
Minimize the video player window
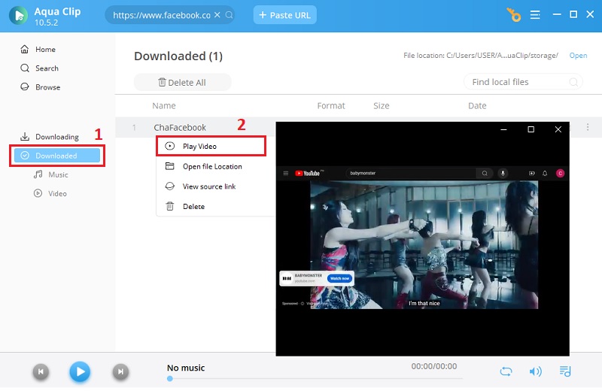[x=503, y=129]
